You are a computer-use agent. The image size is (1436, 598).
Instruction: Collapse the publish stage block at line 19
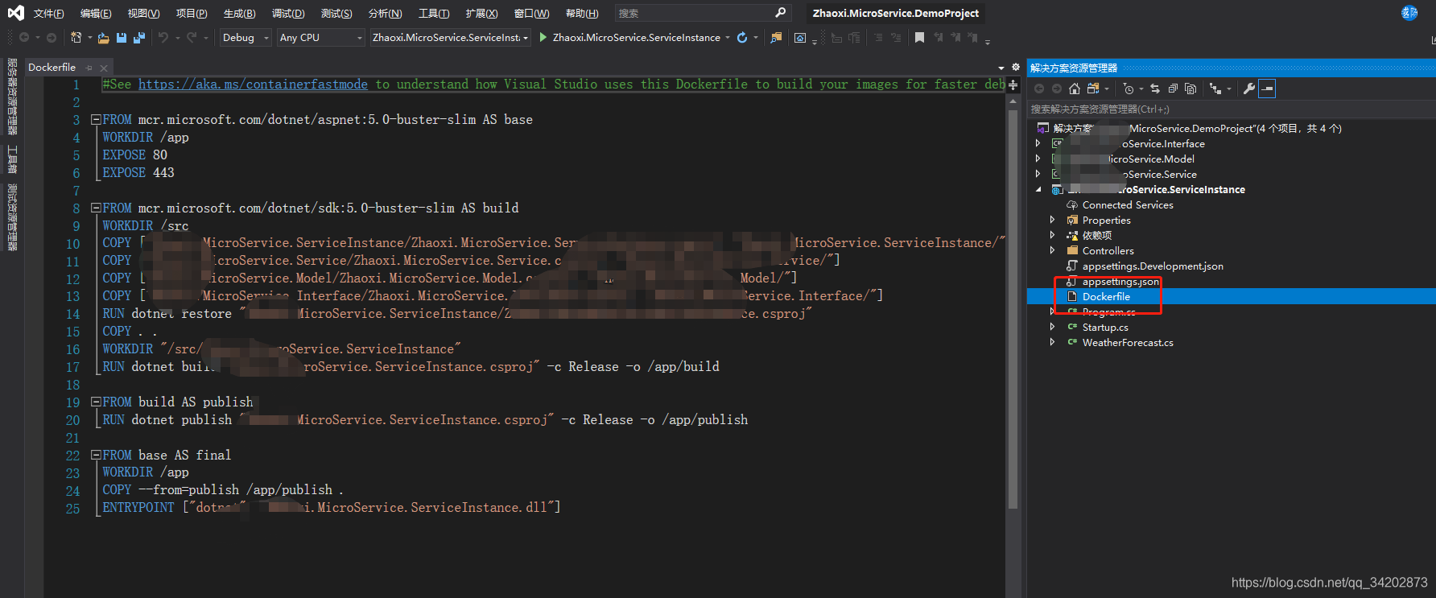click(96, 402)
